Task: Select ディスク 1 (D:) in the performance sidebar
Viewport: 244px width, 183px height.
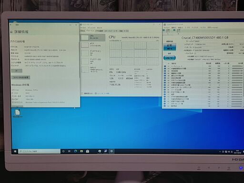Action: coord(93,61)
